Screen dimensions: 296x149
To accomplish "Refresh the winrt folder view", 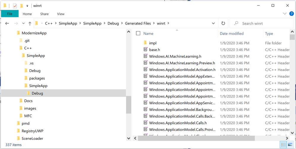I will tap(223, 23).
